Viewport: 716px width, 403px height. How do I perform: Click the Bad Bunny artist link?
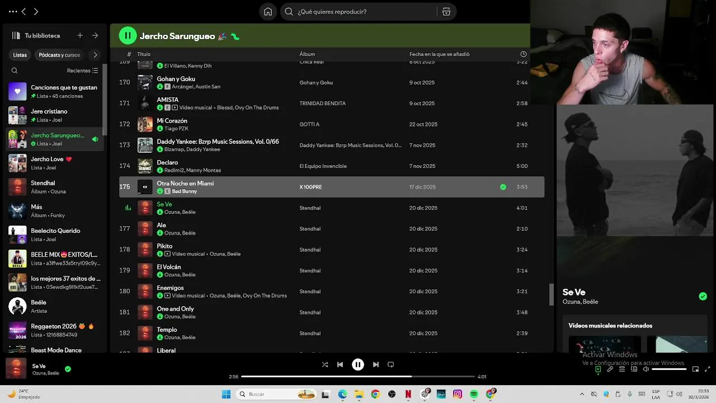pos(184,191)
